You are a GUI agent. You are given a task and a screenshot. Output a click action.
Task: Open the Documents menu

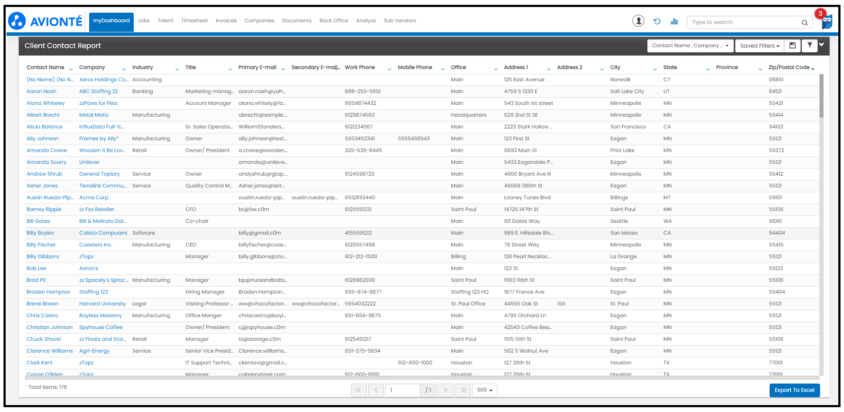click(x=297, y=21)
